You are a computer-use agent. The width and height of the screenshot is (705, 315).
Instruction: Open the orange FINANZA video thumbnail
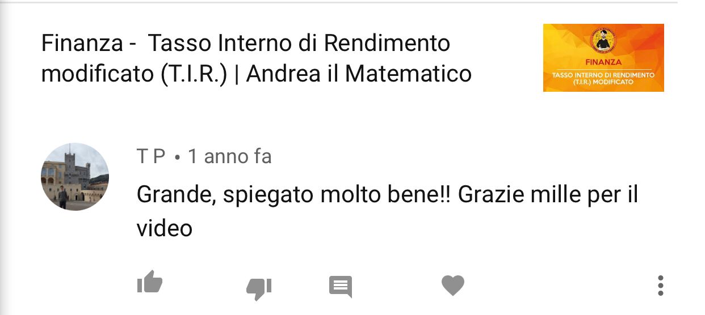[x=603, y=58]
